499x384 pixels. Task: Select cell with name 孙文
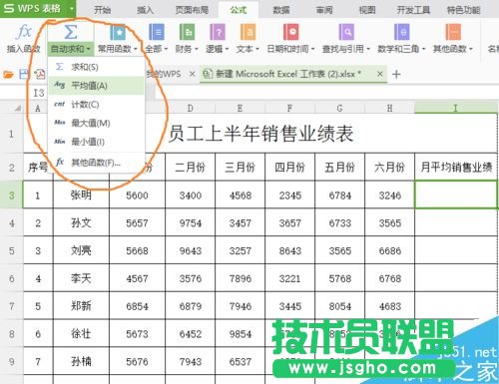point(81,222)
